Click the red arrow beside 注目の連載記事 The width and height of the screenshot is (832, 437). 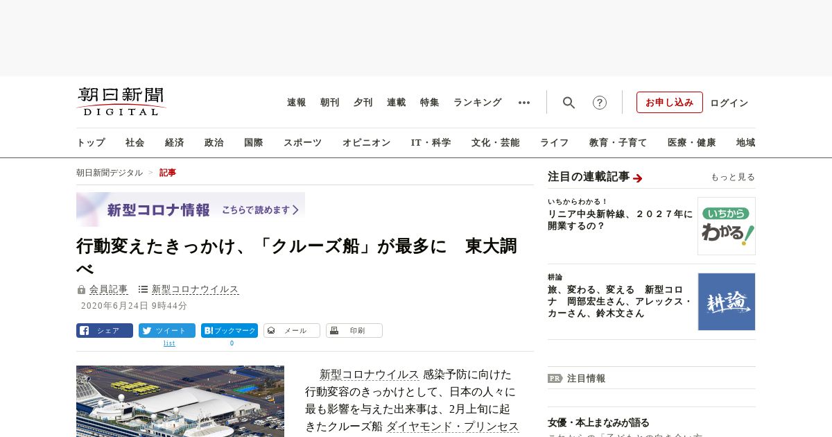point(638,178)
